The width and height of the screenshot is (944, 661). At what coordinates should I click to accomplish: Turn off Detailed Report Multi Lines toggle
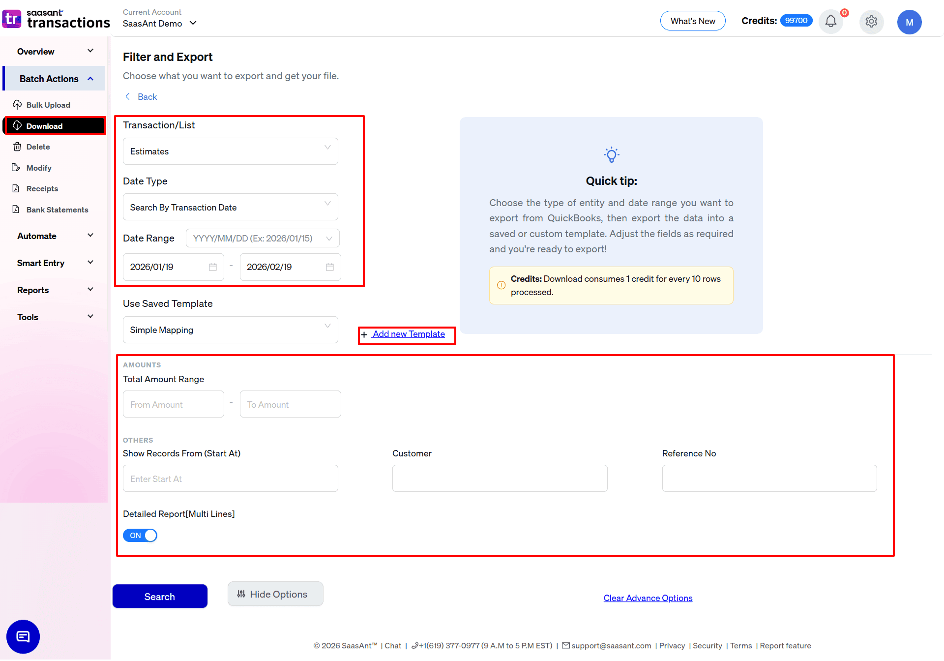(140, 536)
